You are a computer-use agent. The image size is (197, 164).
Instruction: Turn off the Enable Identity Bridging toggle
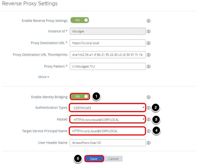(80, 97)
